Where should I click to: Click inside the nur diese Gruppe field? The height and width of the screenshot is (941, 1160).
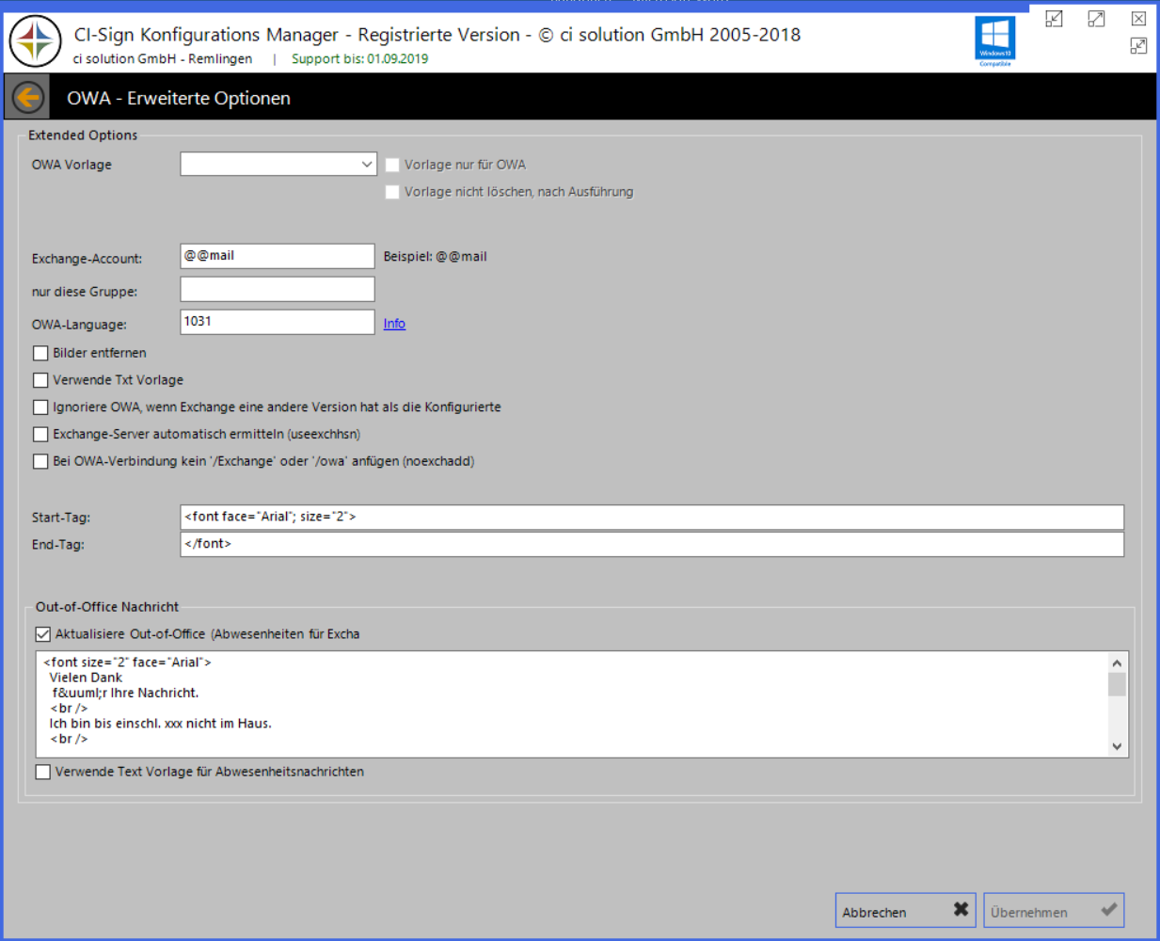(x=277, y=289)
